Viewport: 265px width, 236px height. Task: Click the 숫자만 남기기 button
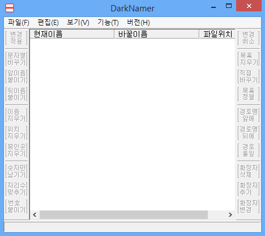pyautogui.click(x=16, y=171)
